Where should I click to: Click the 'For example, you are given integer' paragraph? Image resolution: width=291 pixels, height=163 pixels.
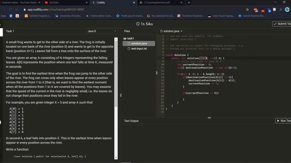(x=50, y=102)
